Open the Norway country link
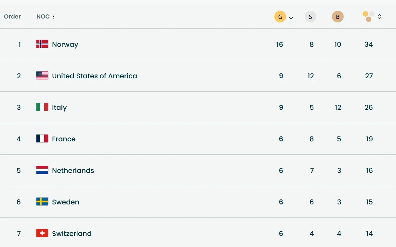Screen dimensions: 396x247 tap(65, 45)
